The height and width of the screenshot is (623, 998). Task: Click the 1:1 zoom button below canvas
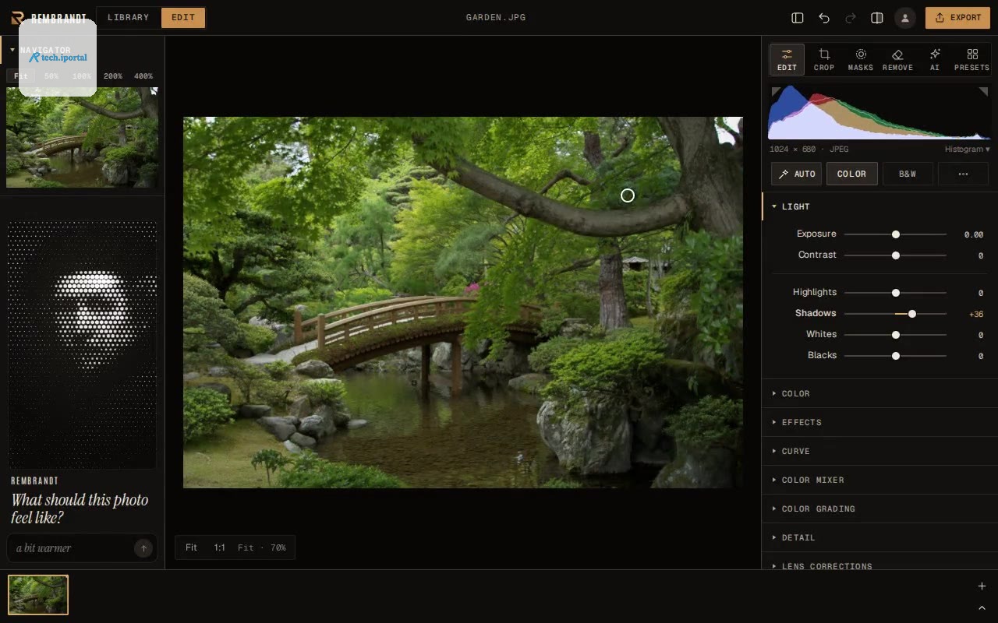(220, 547)
